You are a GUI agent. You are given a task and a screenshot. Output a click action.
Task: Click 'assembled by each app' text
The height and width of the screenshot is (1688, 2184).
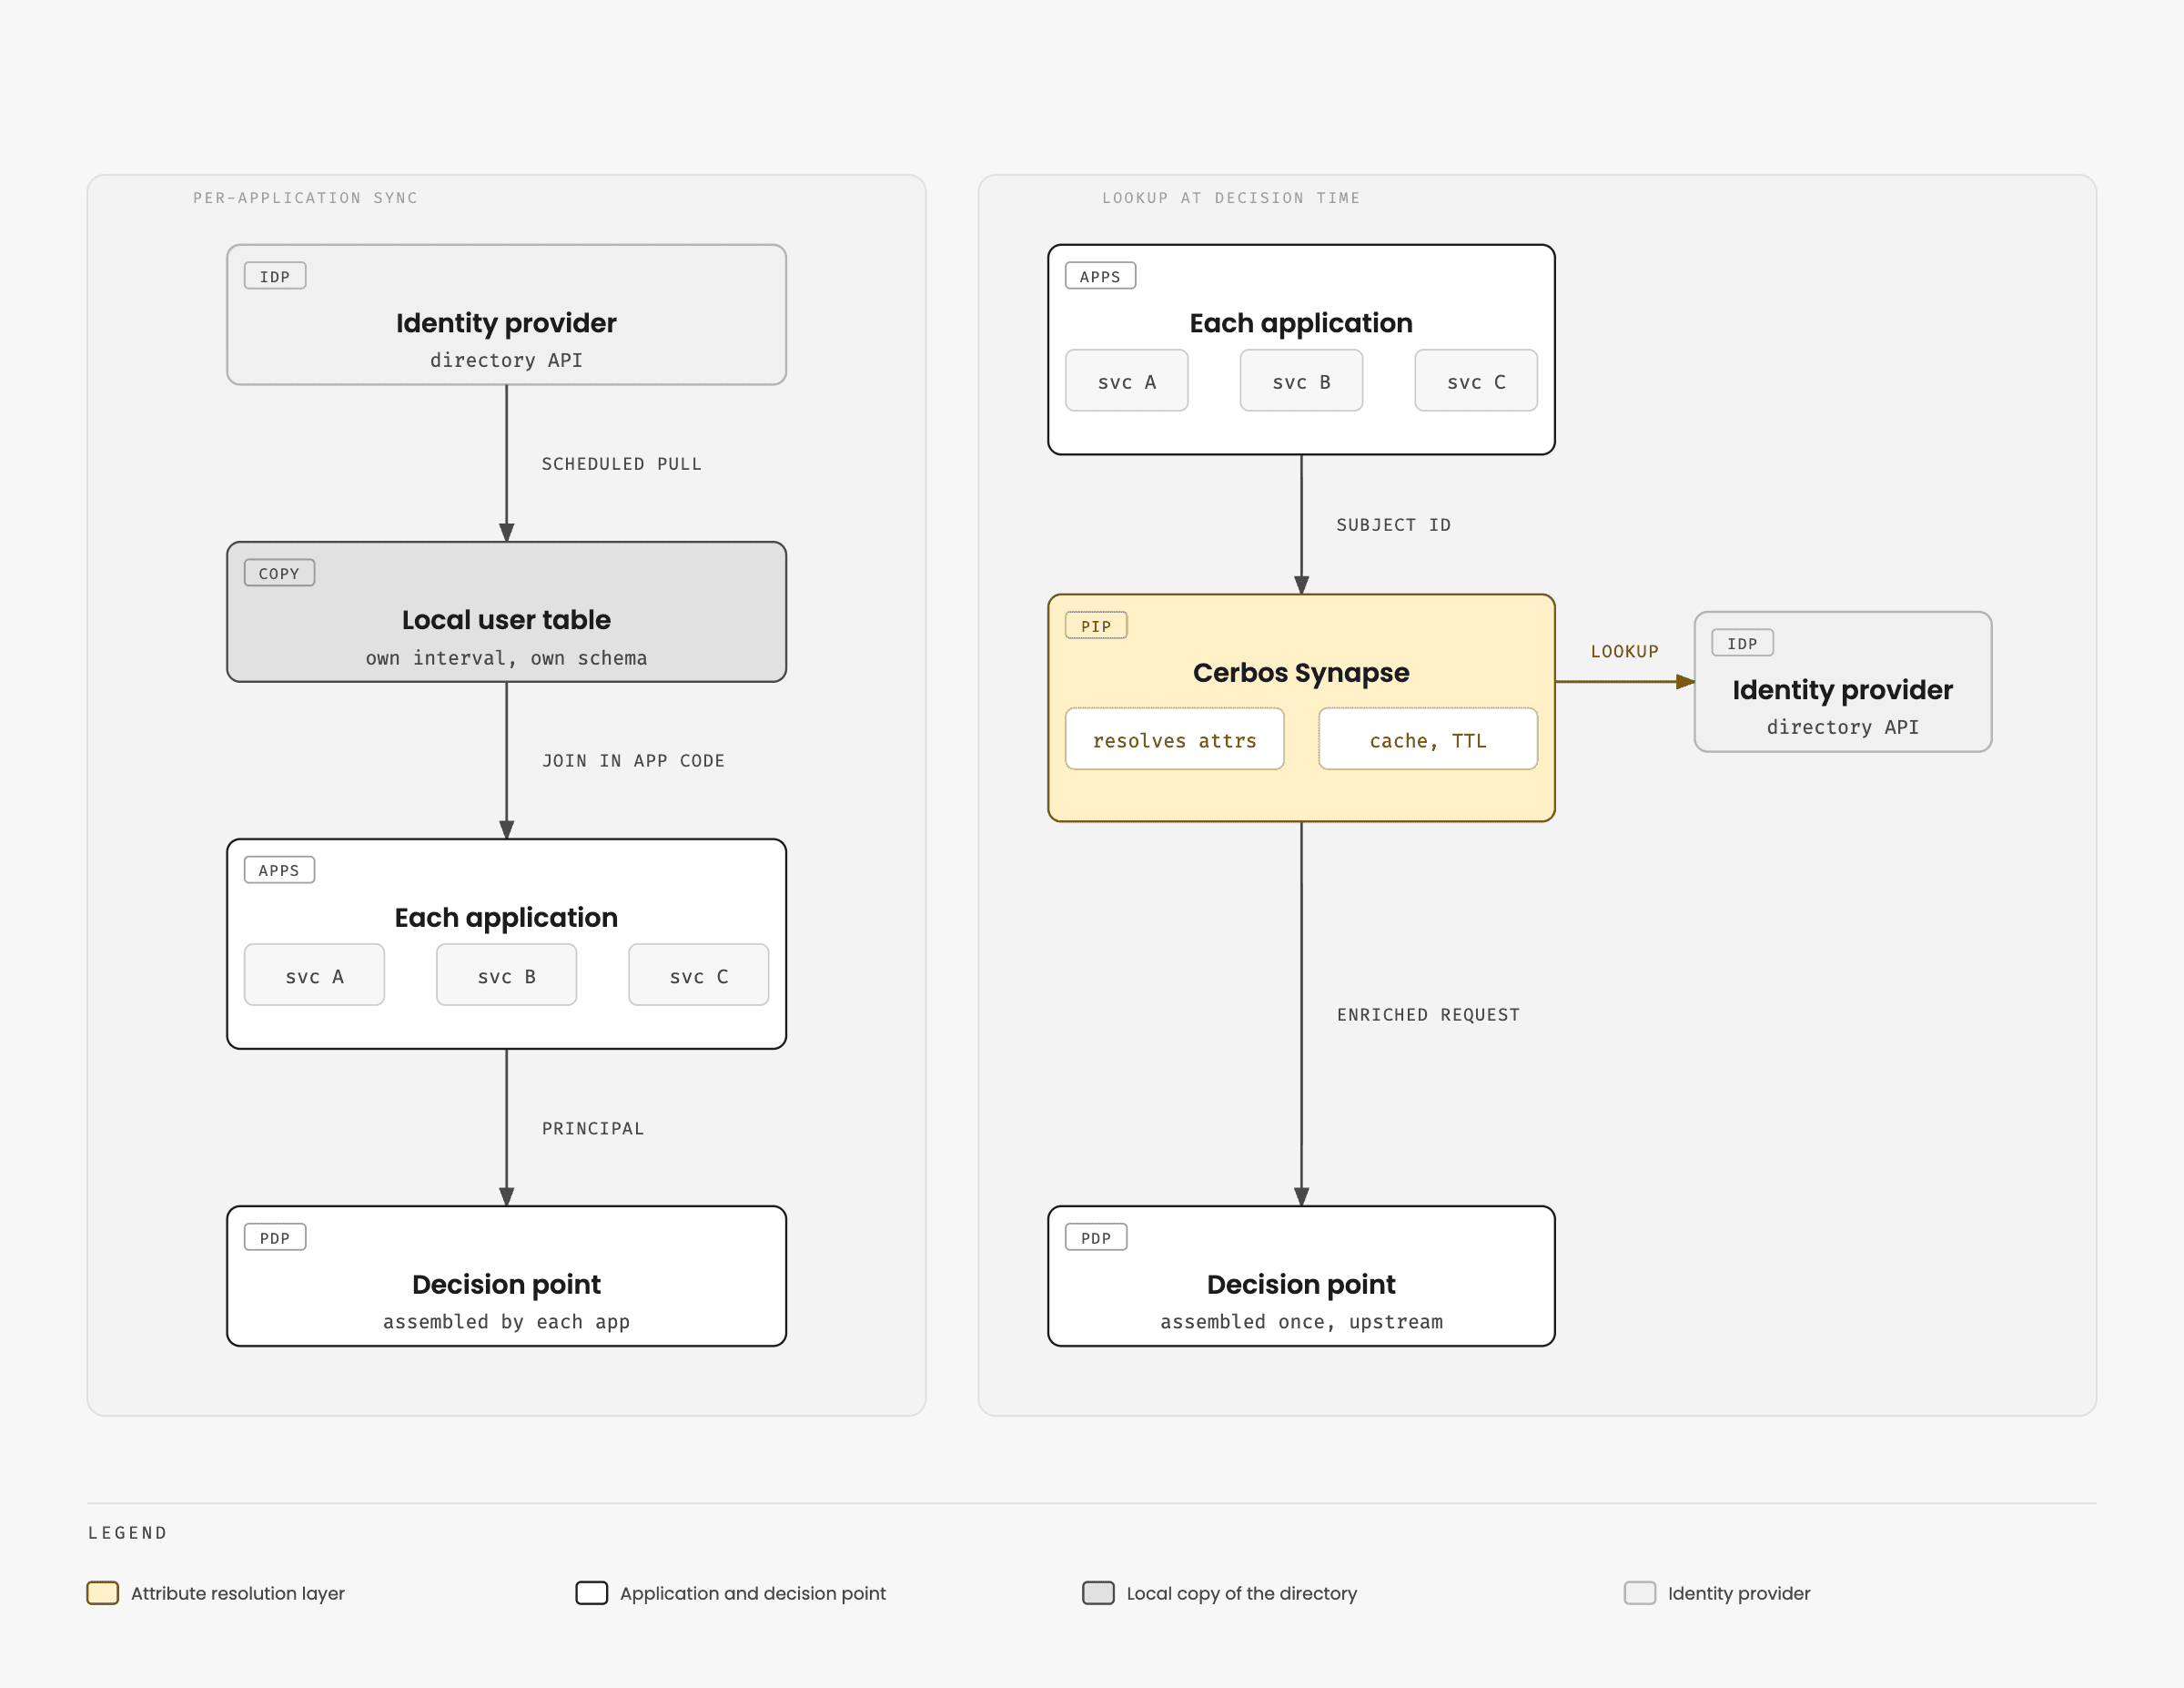coord(506,1323)
